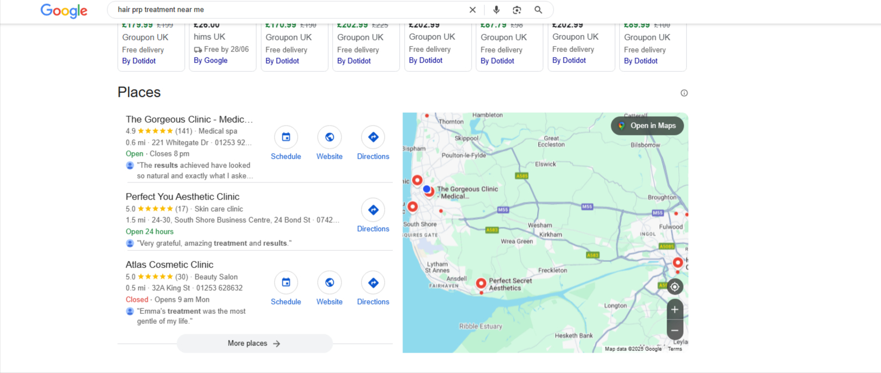
Task: Click 'Open 24 hours' status text
Action: pyautogui.click(x=150, y=232)
